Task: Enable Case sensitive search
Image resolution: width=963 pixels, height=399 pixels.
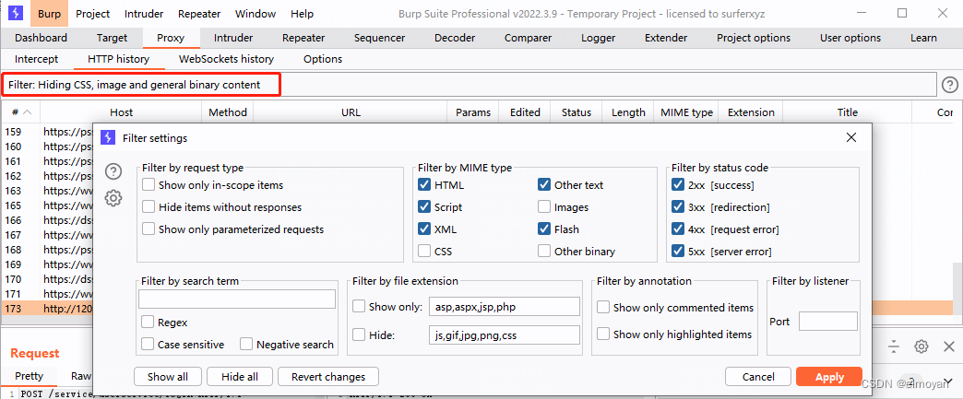Action: pyautogui.click(x=148, y=345)
